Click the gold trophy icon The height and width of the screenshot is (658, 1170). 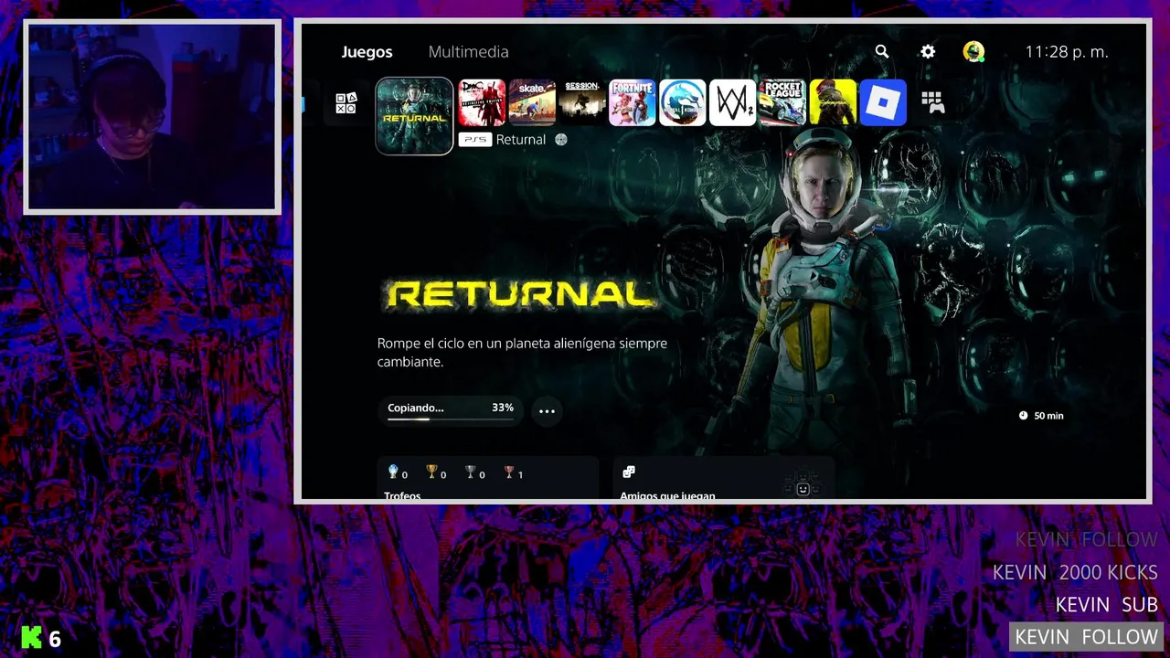pyautogui.click(x=431, y=472)
